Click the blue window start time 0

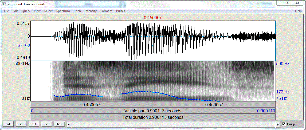pos(32,111)
